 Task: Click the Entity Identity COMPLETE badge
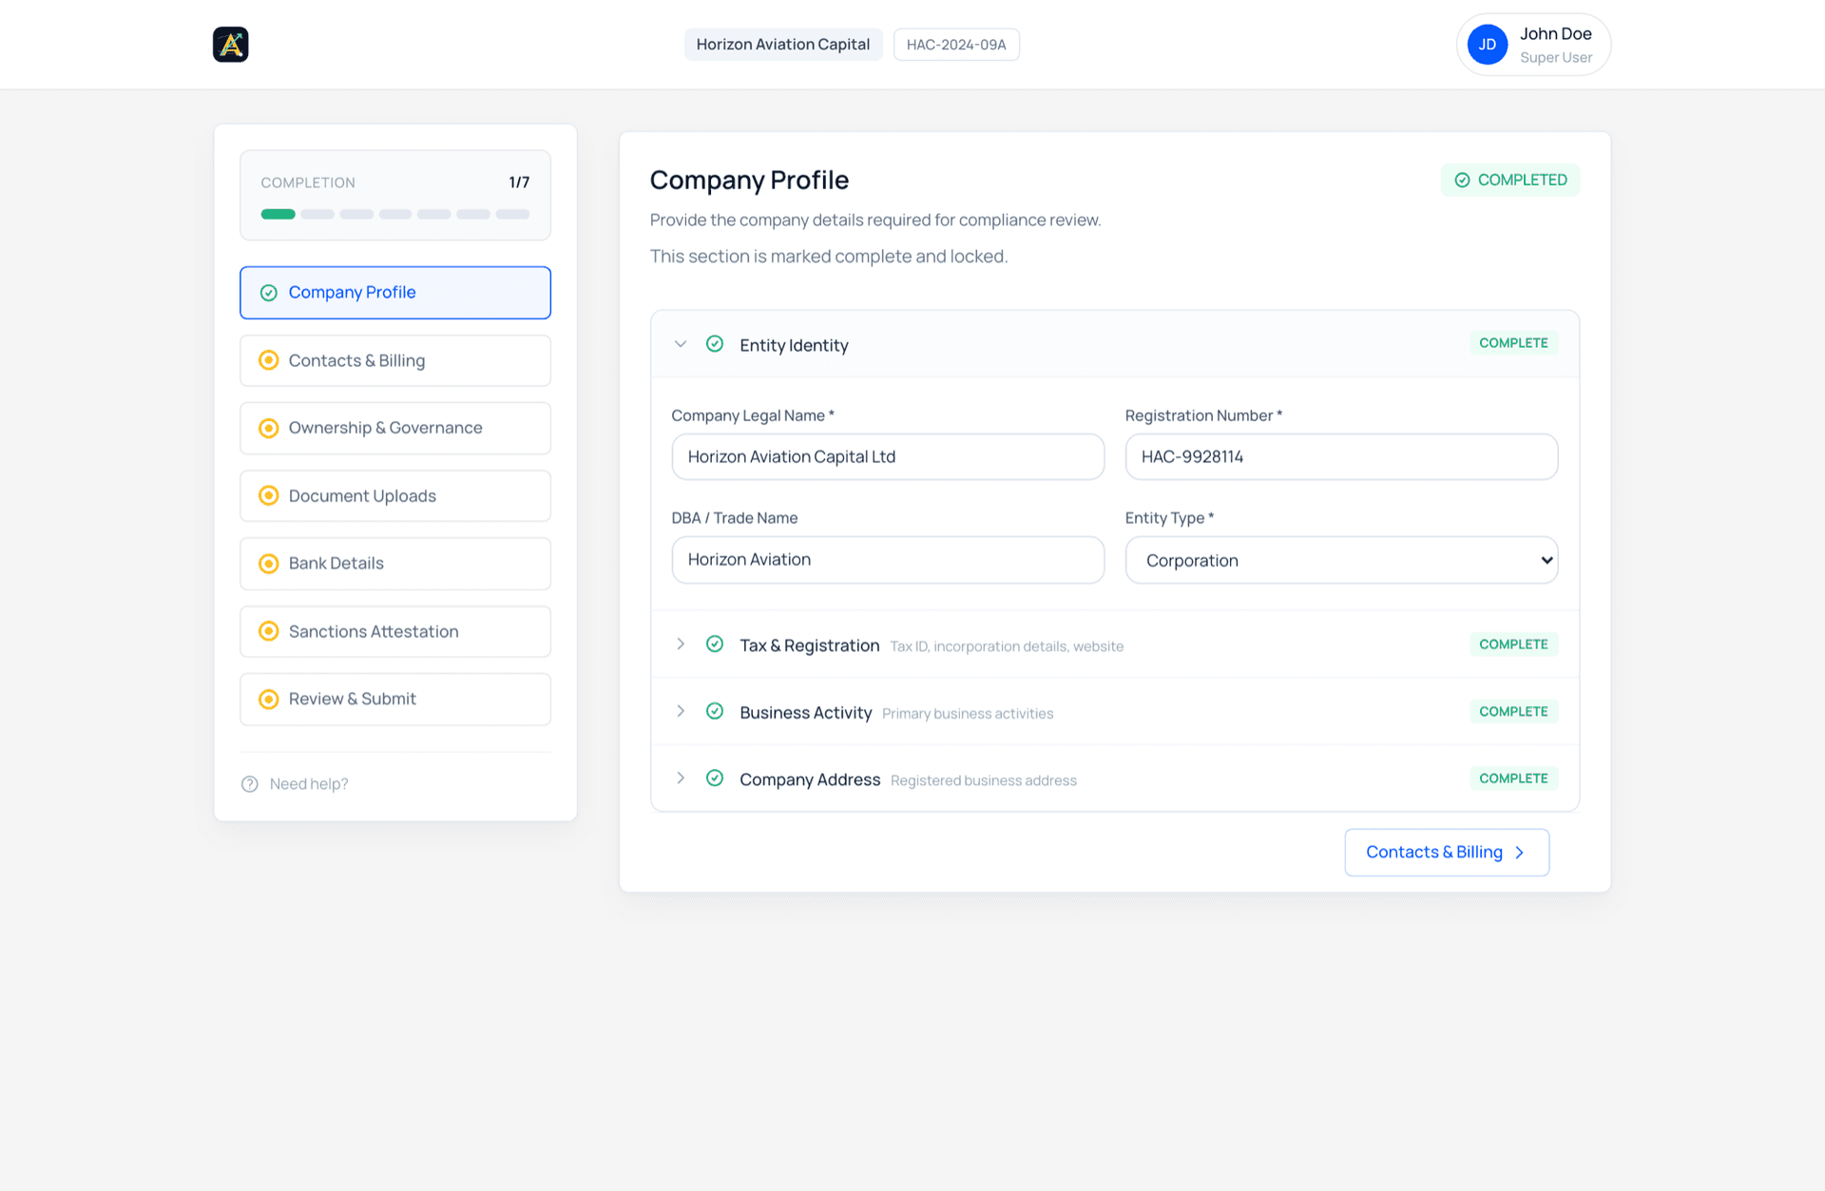pos(1513,343)
